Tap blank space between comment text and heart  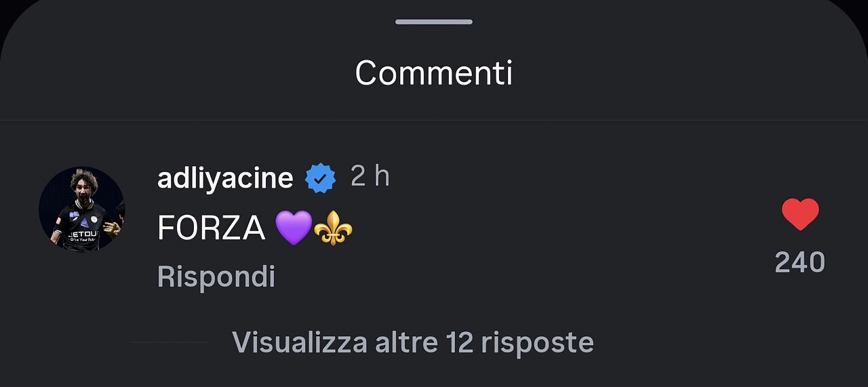pos(556,228)
